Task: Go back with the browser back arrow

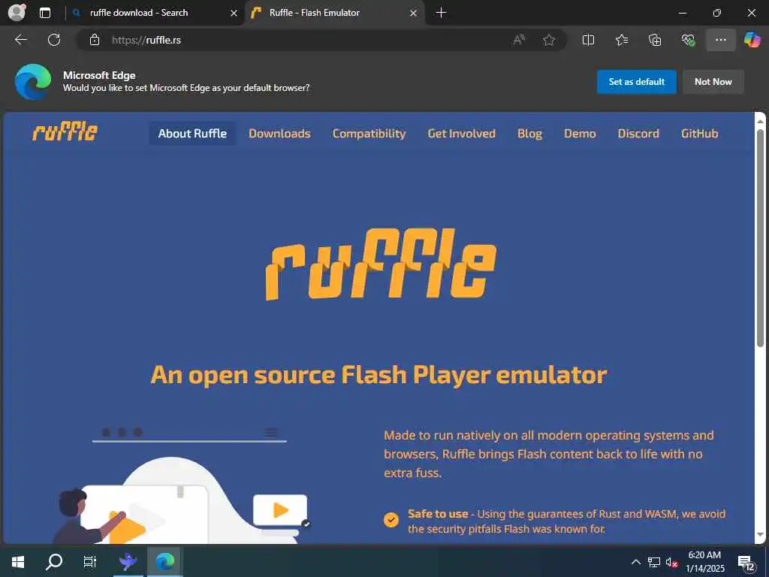Action: pos(20,40)
